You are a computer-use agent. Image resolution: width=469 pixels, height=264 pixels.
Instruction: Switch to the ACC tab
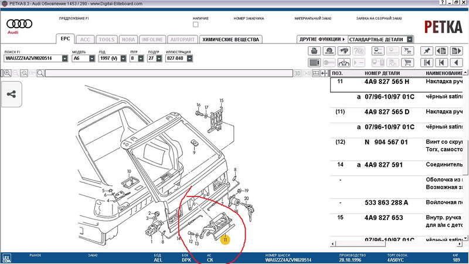pyautogui.click(x=85, y=39)
